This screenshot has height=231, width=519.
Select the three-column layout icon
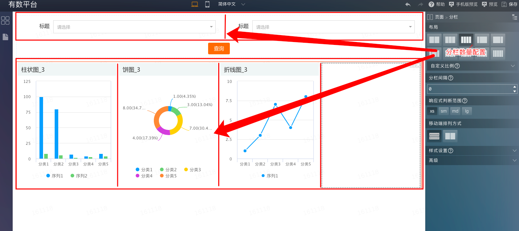(450, 40)
